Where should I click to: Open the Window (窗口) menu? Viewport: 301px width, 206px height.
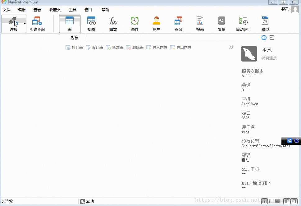point(88,10)
